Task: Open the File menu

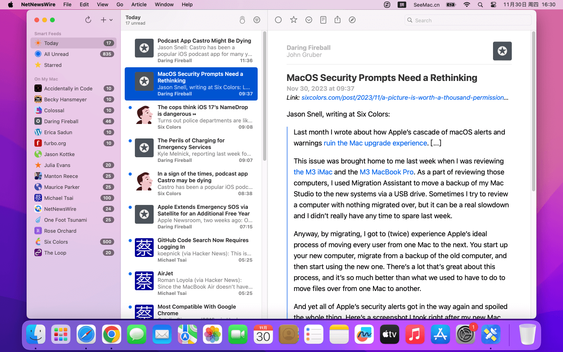Action: 67,5
